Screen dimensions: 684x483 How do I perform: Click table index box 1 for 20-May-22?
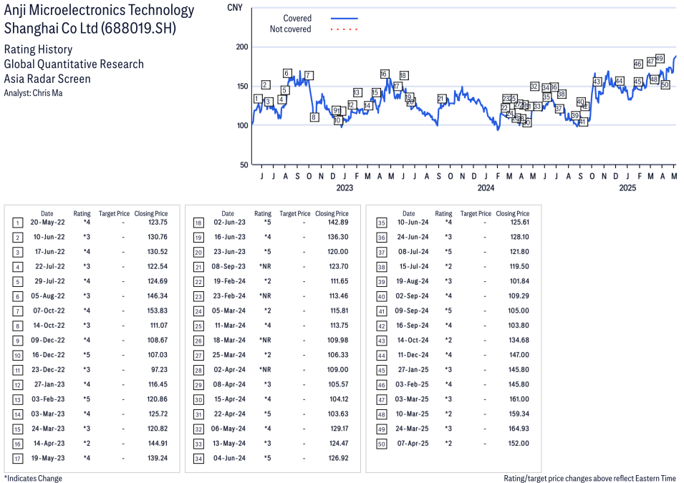coord(17,223)
